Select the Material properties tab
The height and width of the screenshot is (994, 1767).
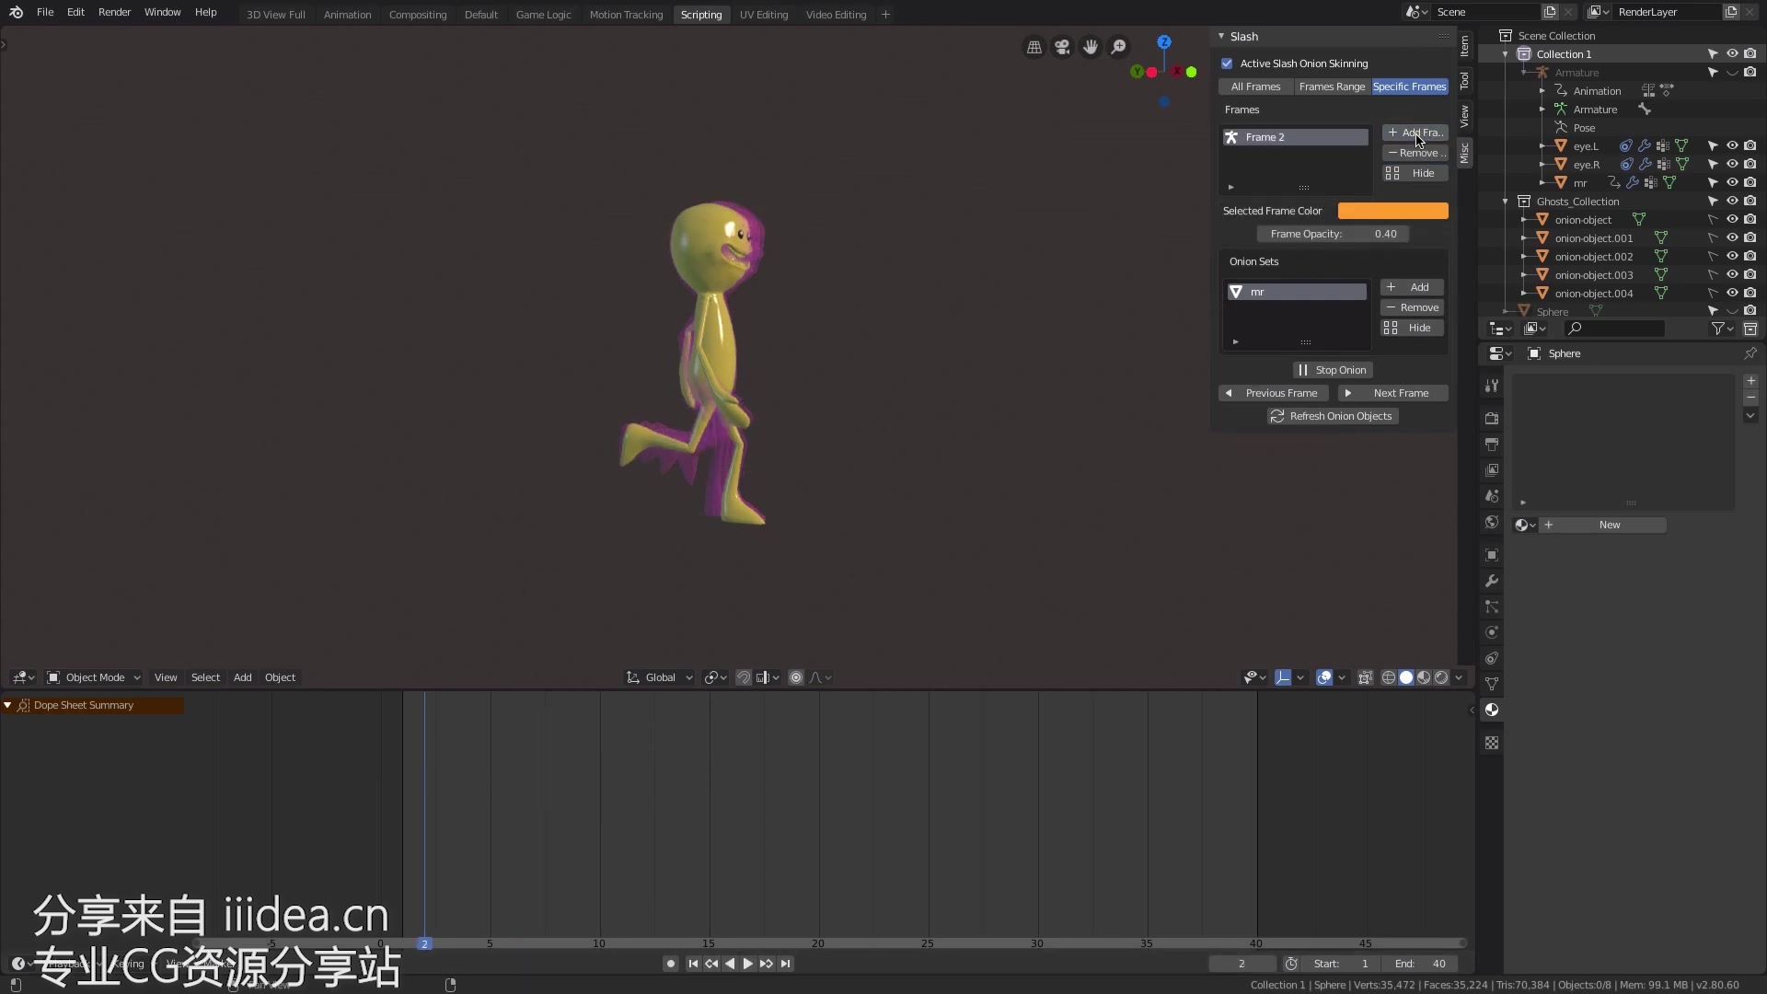tap(1492, 709)
